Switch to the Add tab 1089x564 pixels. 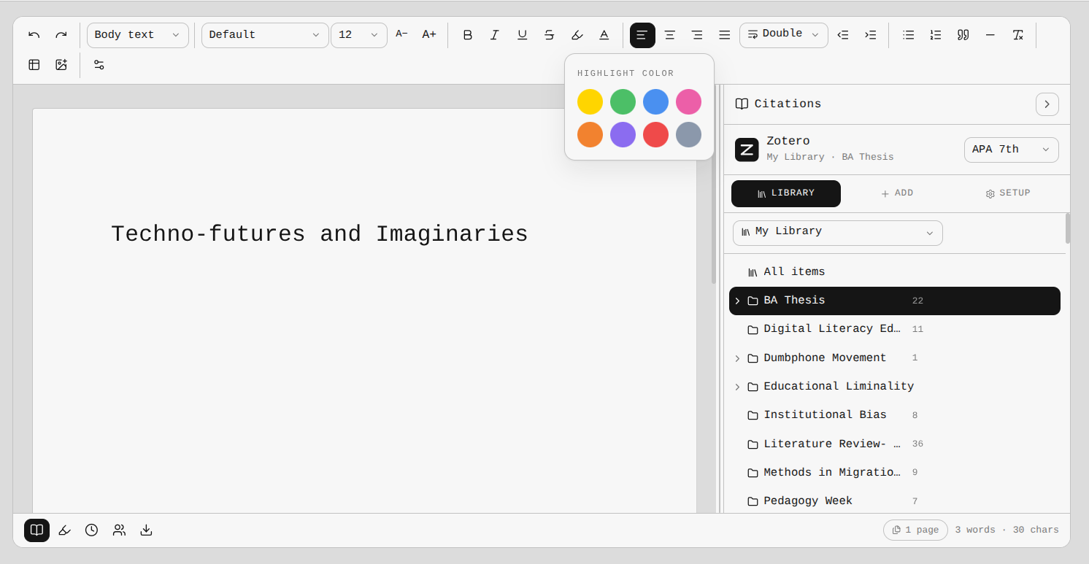[897, 193]
